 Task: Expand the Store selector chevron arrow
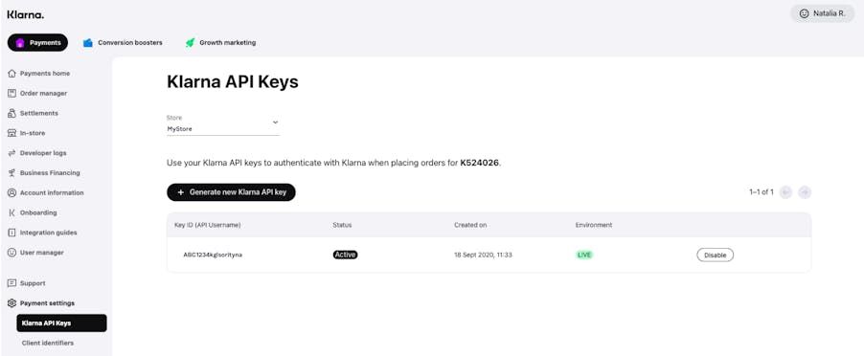276,122
